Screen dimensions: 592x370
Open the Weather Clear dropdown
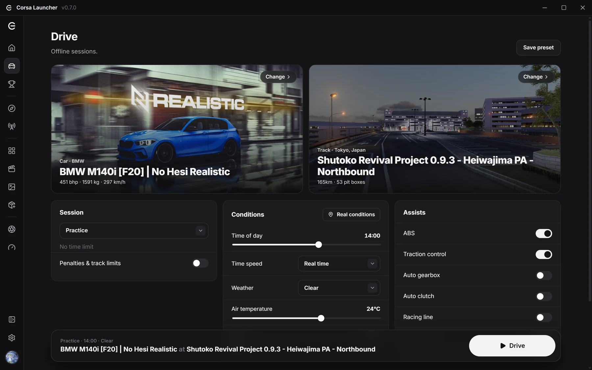coord(339,288)
